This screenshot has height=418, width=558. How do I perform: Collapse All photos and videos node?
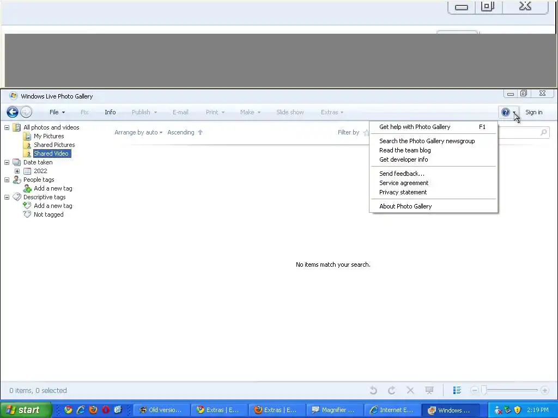point(7,127)
